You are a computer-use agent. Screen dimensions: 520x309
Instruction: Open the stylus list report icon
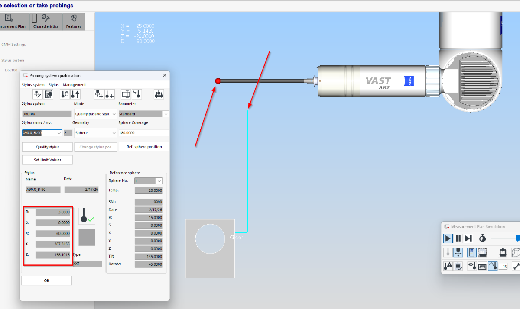(49, 94)
